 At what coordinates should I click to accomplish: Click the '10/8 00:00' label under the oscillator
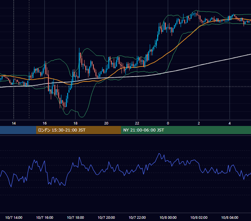point(168,217)
